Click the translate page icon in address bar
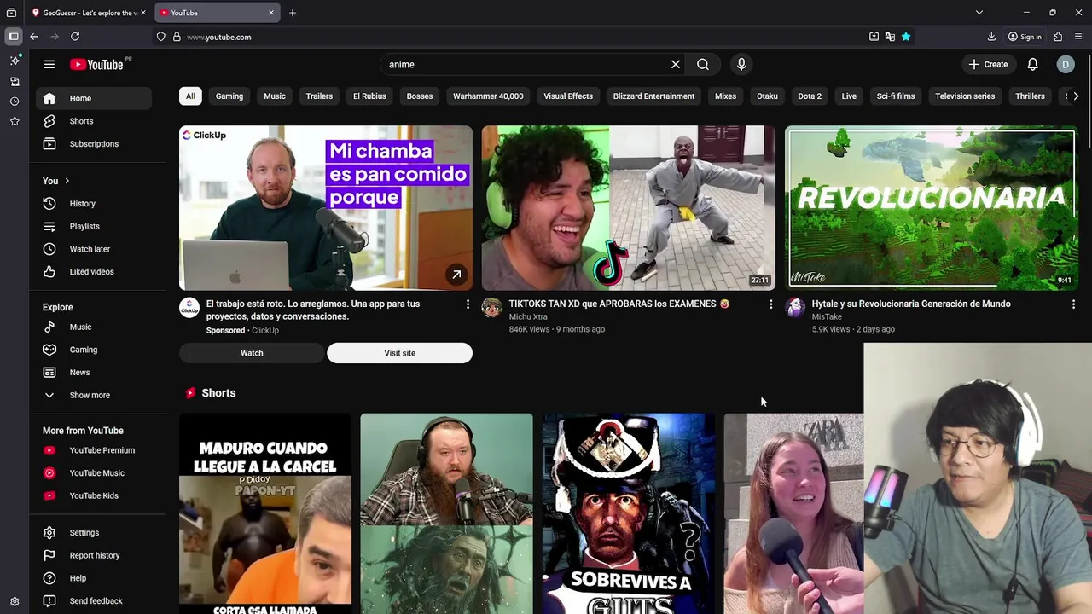The image size is (1092, 614). [890, 37]
